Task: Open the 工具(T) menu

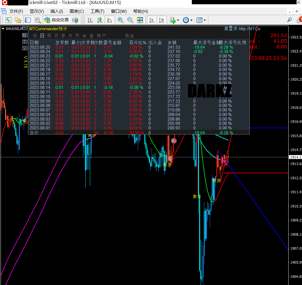Action: click(97, 11)
